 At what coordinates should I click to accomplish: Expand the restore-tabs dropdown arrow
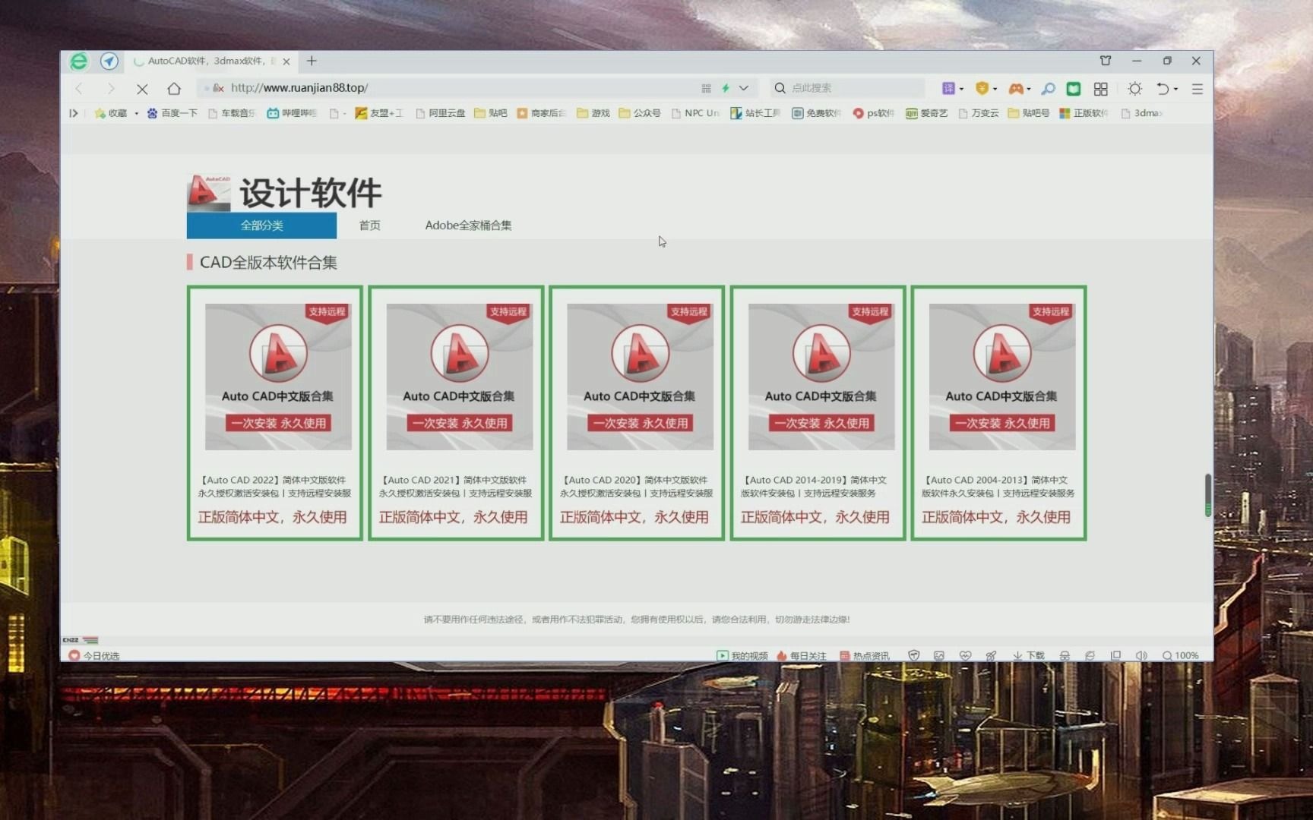coord(1174,88)
